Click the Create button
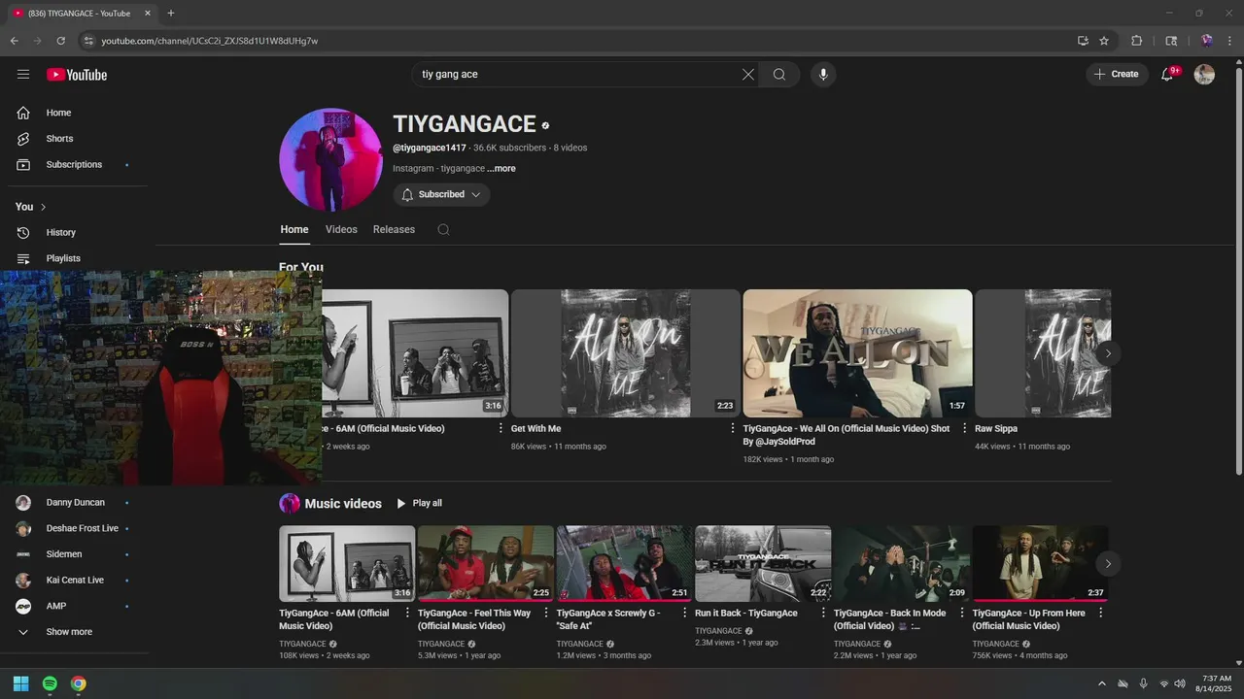 coord(1117,75)
